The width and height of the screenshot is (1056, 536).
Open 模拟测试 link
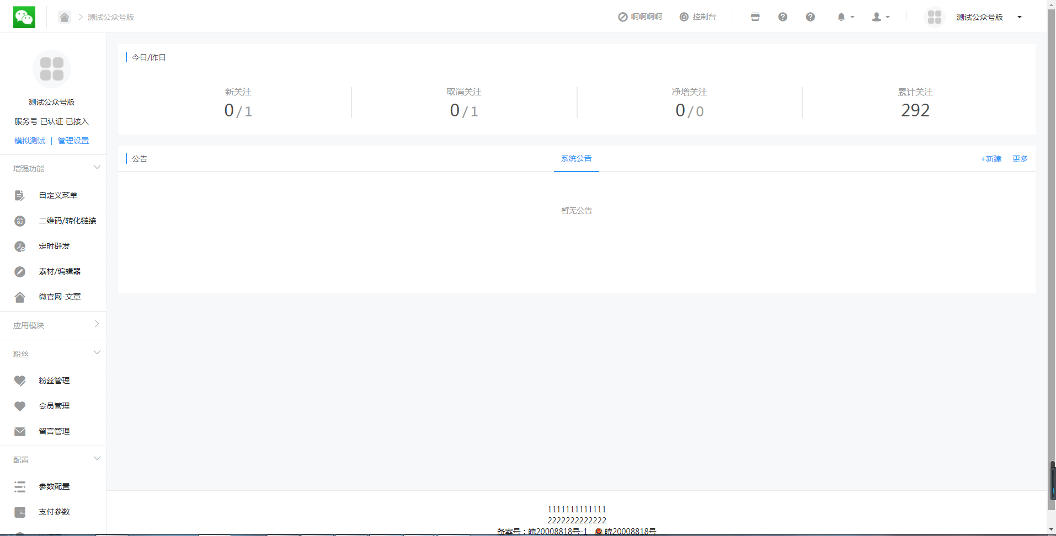coord(30,141)
